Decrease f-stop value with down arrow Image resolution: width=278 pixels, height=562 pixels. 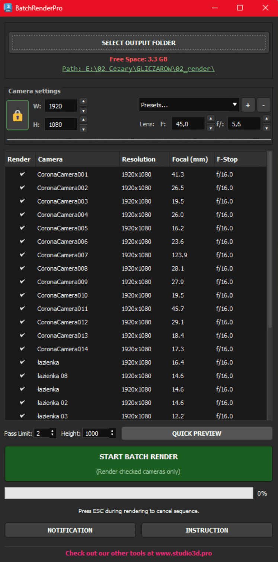coord(266,128)
